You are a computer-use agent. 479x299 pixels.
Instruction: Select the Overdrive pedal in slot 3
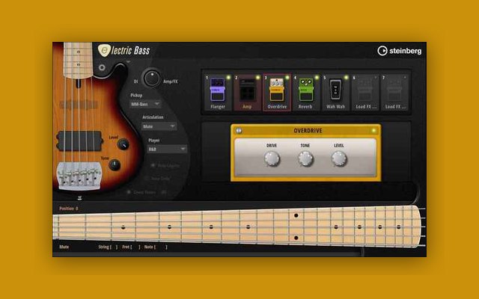coord(277,93)
